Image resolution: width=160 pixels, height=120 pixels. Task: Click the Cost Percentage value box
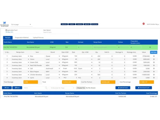147,82
